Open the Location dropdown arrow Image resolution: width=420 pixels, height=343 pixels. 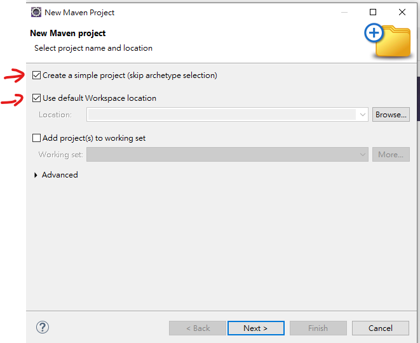(363, 115)
